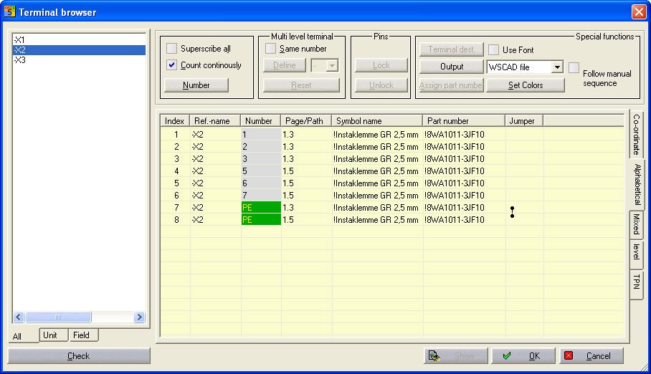Viewport: 651px width, 374px height.
Task: Click the terminal list scrollbar left arrow
Action: point(18,317)
